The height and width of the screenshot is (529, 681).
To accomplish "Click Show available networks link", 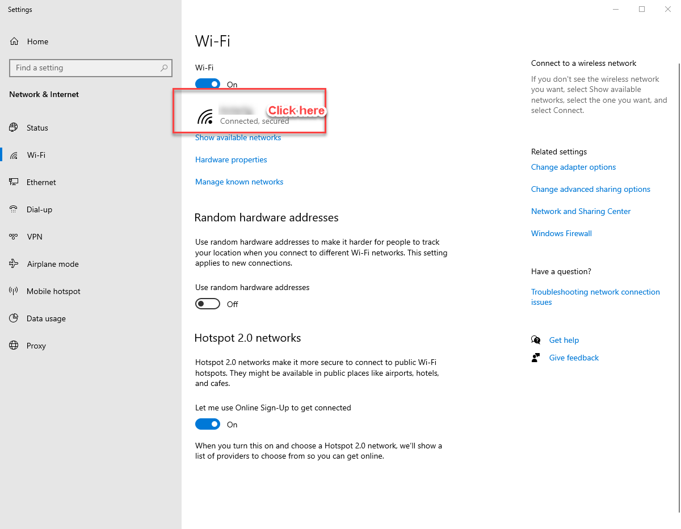I will coord(238,137).
